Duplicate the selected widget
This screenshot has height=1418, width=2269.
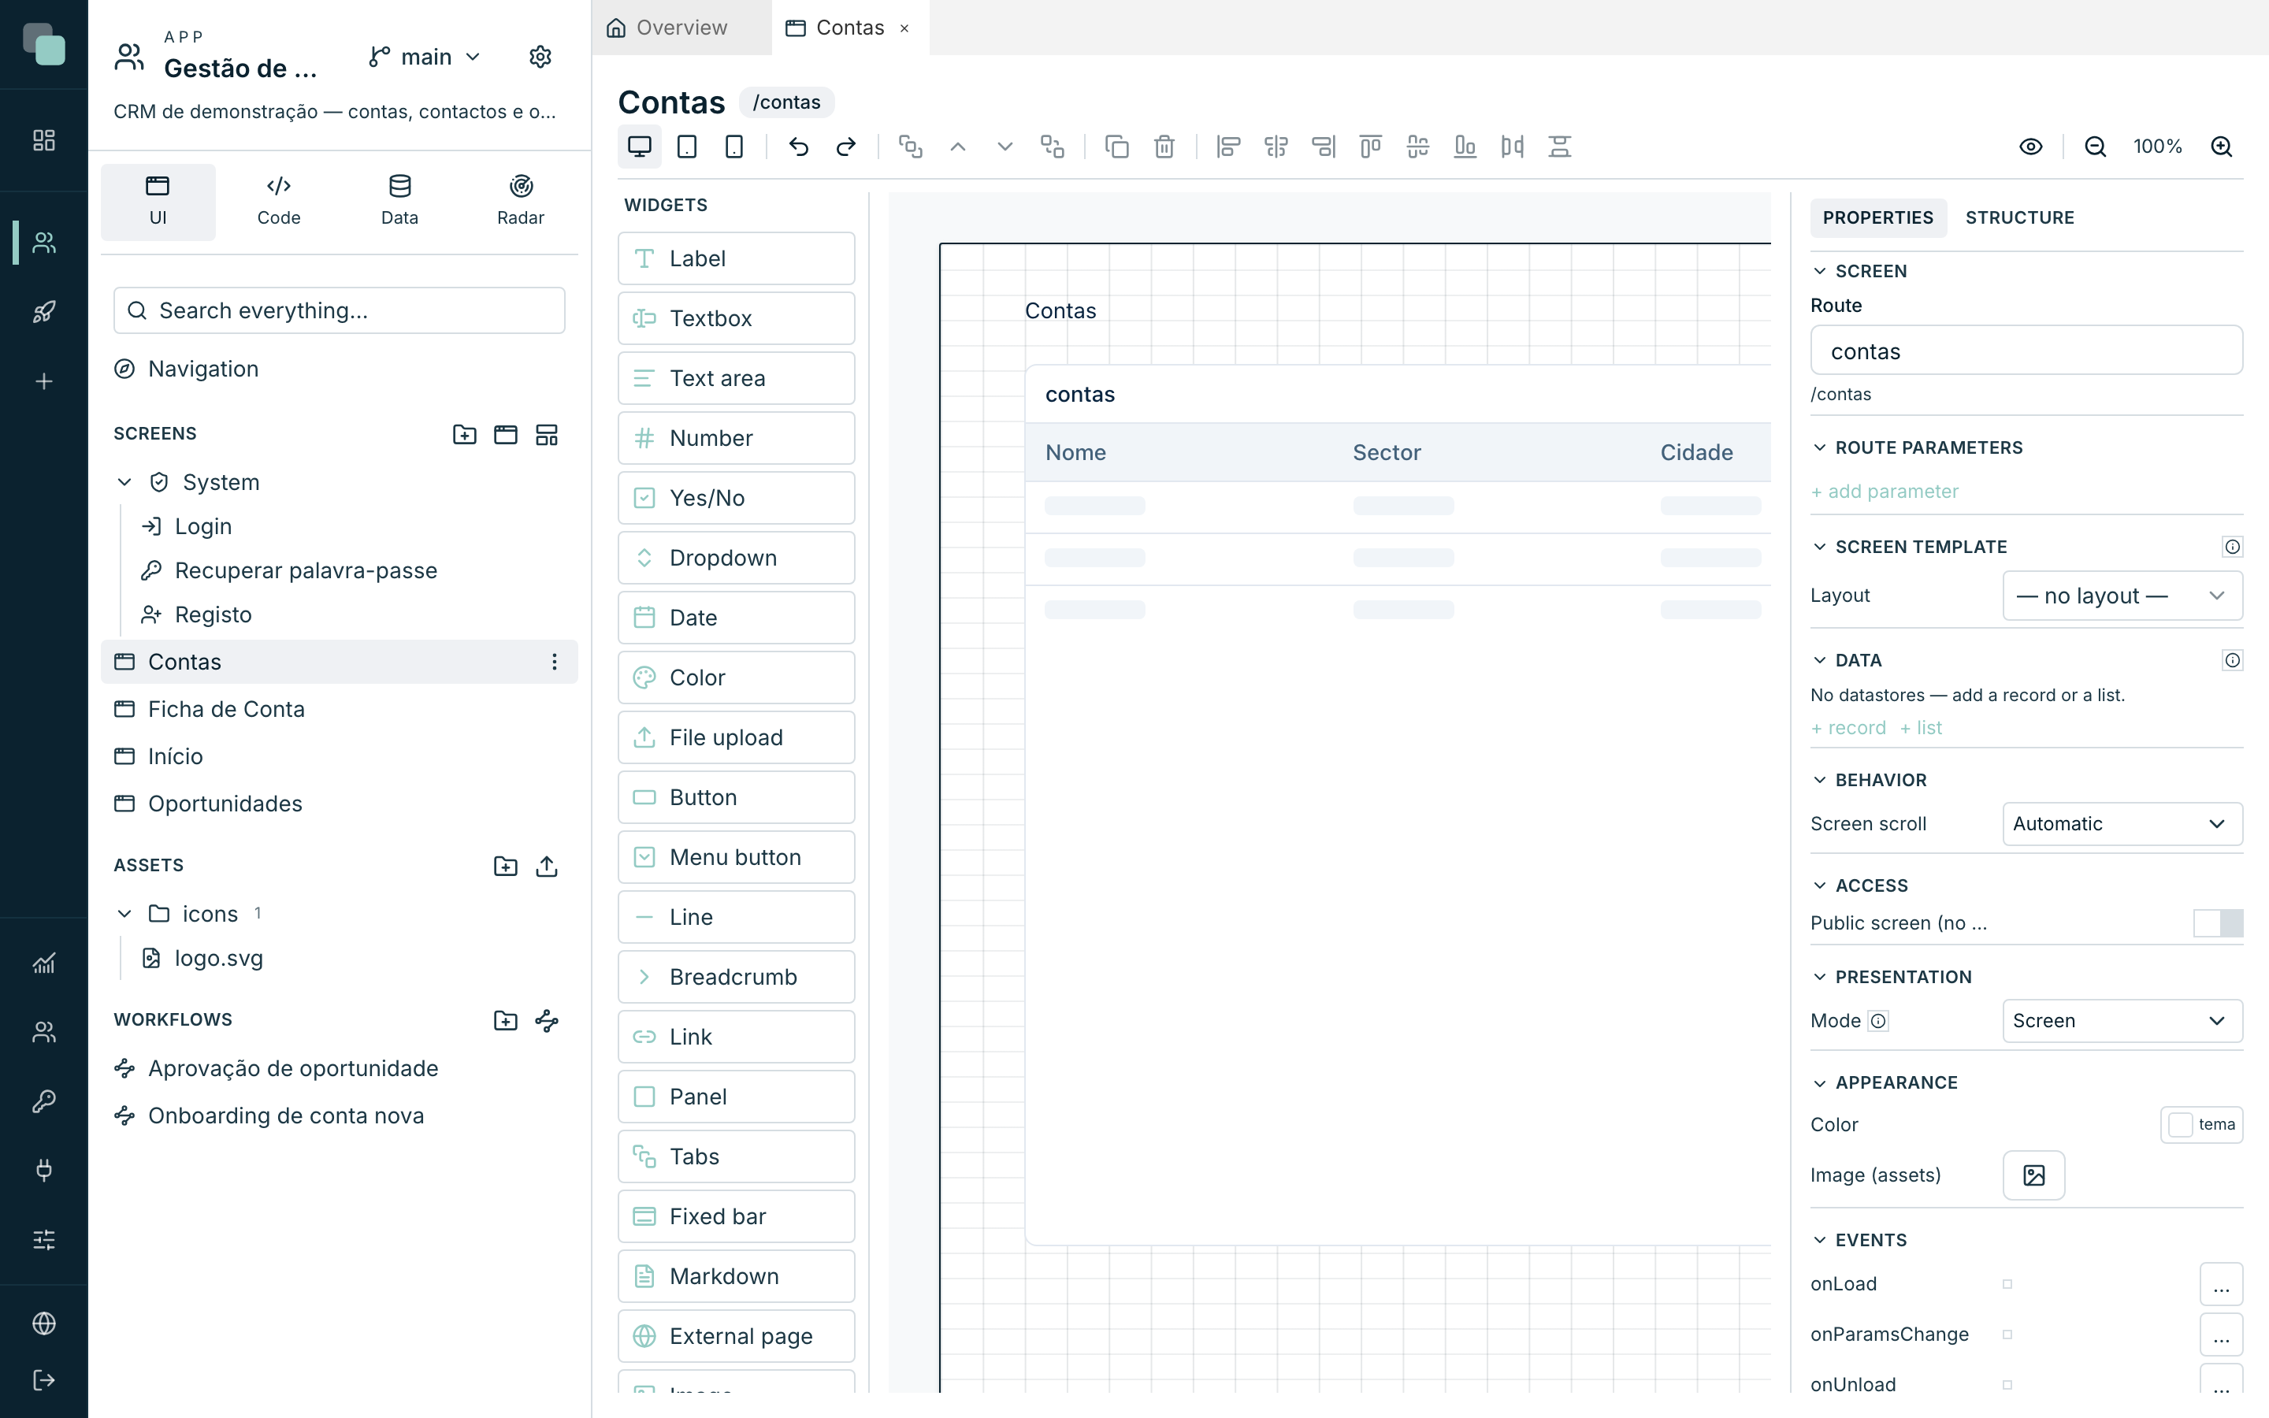point(1116,147)
